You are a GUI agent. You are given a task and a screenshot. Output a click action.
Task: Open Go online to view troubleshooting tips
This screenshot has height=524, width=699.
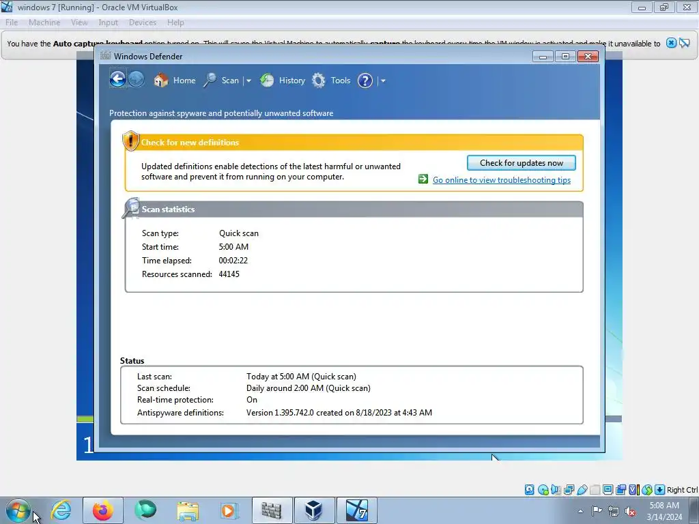[x=502, y=180]
